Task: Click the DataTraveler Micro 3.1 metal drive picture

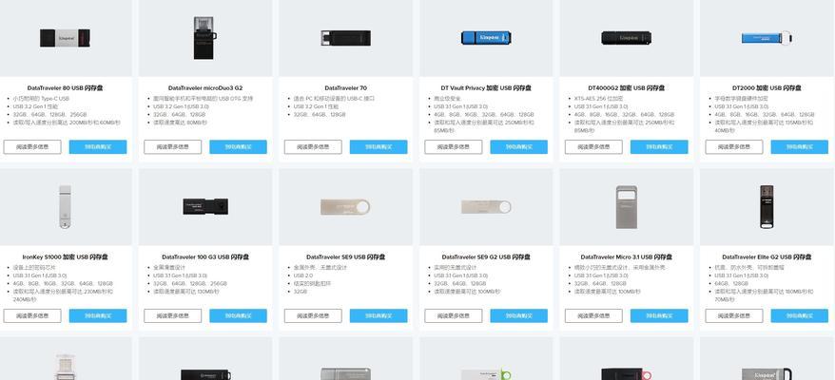Action: (x=626, y=207)
